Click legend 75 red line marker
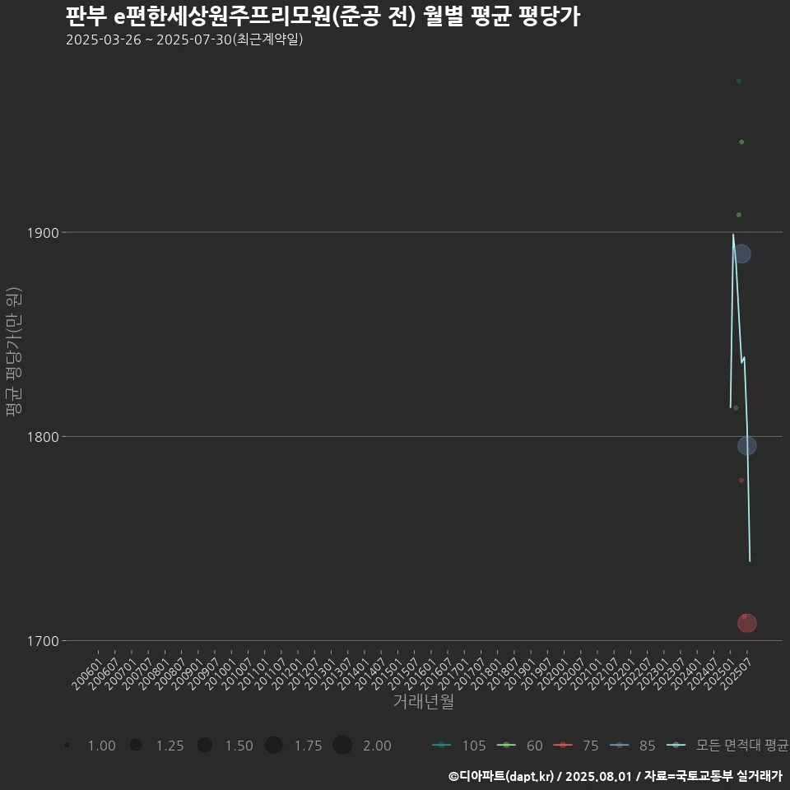The image size is (790, 790). click(562, 746)
